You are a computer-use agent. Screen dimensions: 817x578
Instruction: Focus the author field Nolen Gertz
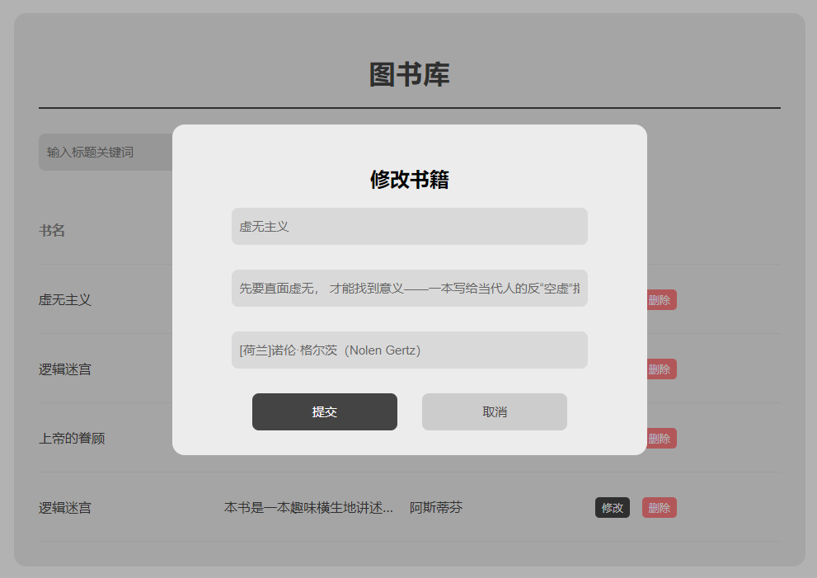(410, 350)
